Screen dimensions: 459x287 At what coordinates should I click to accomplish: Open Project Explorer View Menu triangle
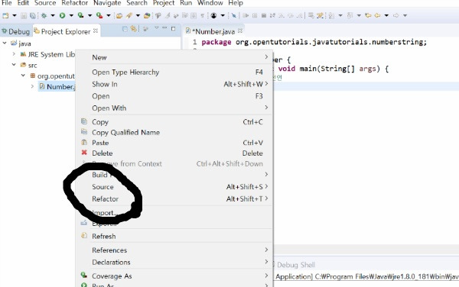(157, 27)
